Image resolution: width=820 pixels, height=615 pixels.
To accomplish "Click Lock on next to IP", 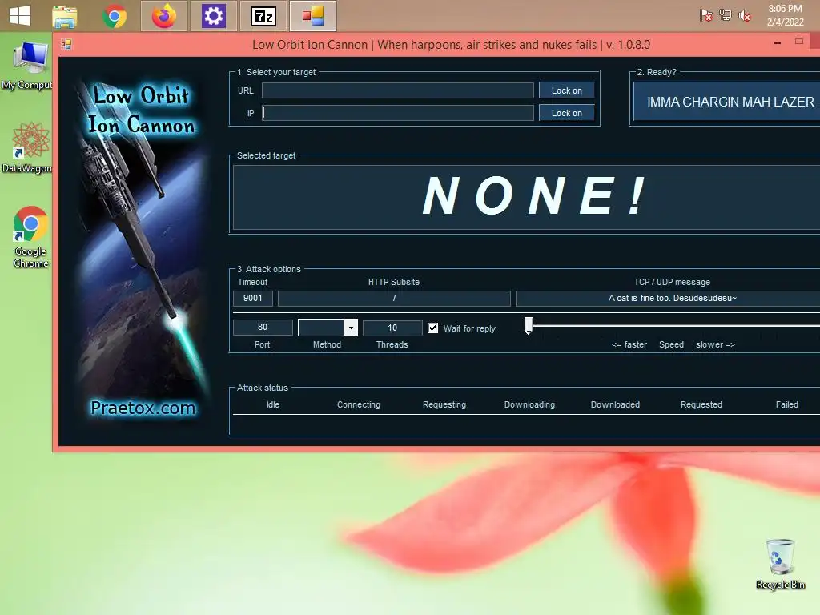I will tap(566, 113).
